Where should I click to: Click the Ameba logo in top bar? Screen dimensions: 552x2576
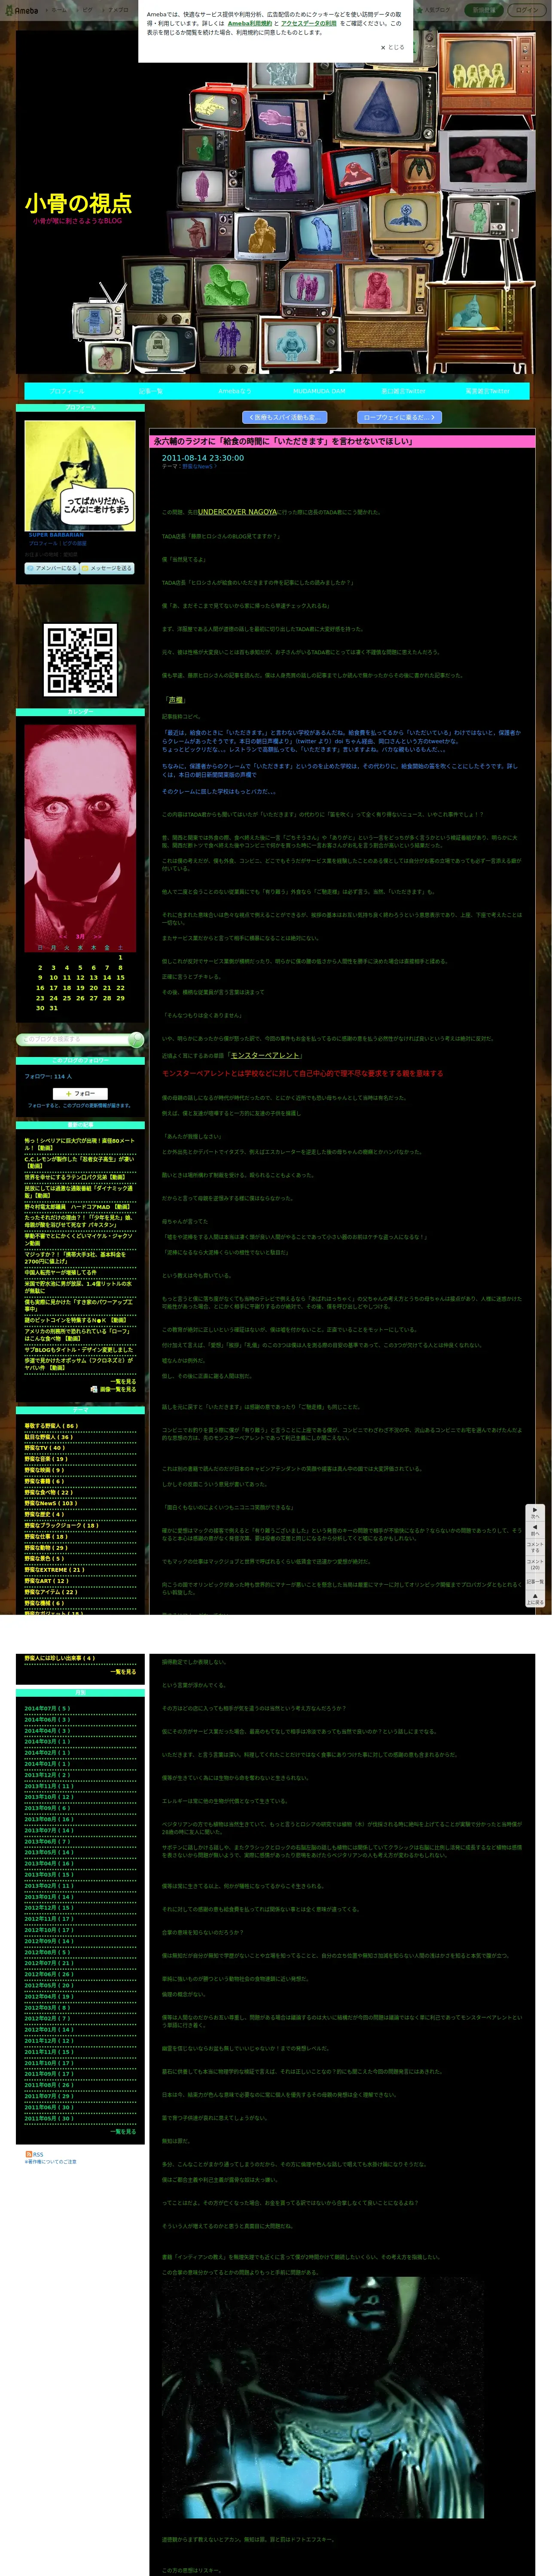tap(22, 10)
